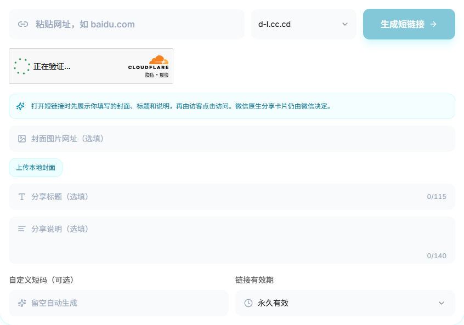Click the link icon in URL field
The width and height of the screenshot is (464, 325).
click(x=23, y=24)
